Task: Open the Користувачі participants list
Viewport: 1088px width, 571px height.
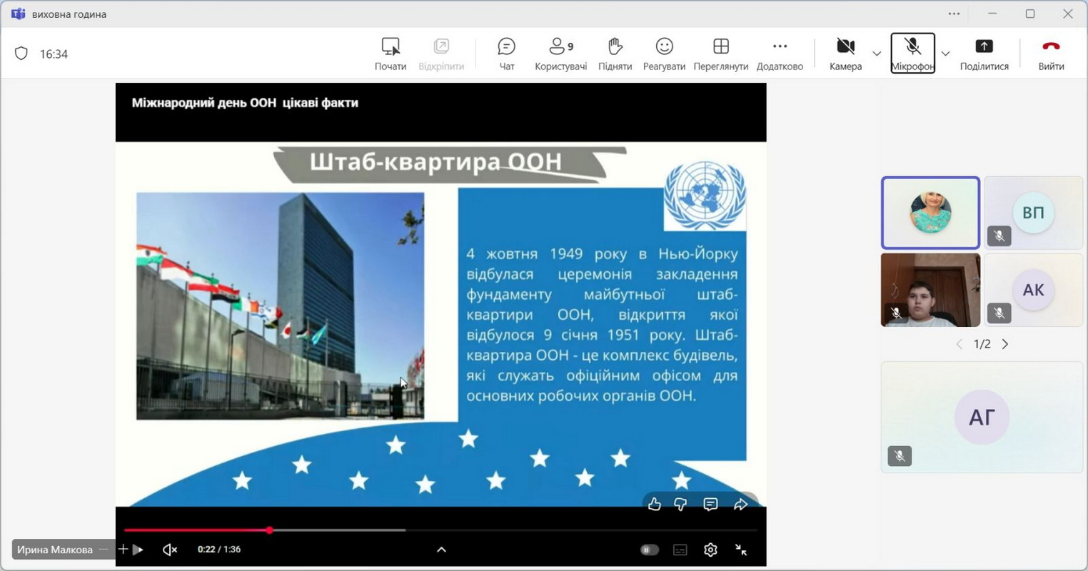Action: pyautogui.click(x=560, y=54)
